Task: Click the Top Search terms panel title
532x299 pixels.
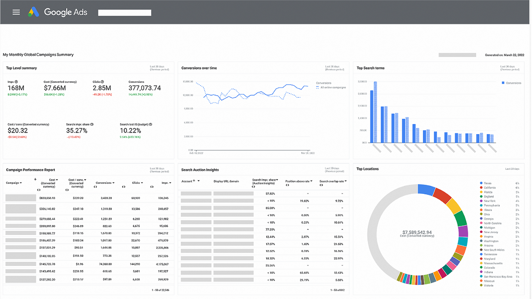Action: click(x=370, y=68)
